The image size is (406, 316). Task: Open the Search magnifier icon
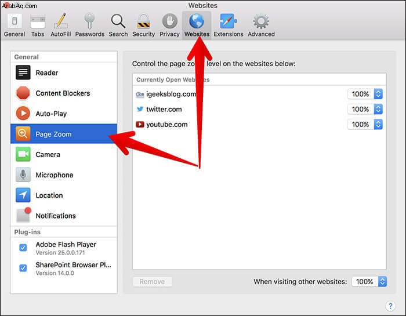coord(118,21)
